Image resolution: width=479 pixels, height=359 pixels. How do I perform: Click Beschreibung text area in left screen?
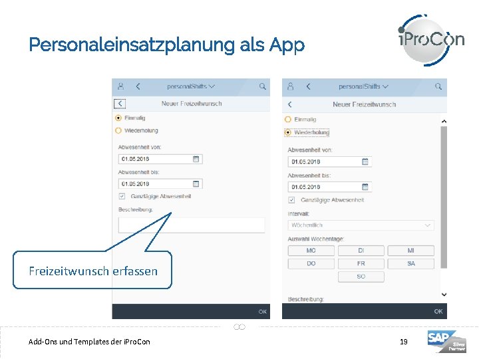tap(192, 225)
